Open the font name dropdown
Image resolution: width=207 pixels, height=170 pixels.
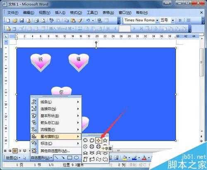pos(157,20)
